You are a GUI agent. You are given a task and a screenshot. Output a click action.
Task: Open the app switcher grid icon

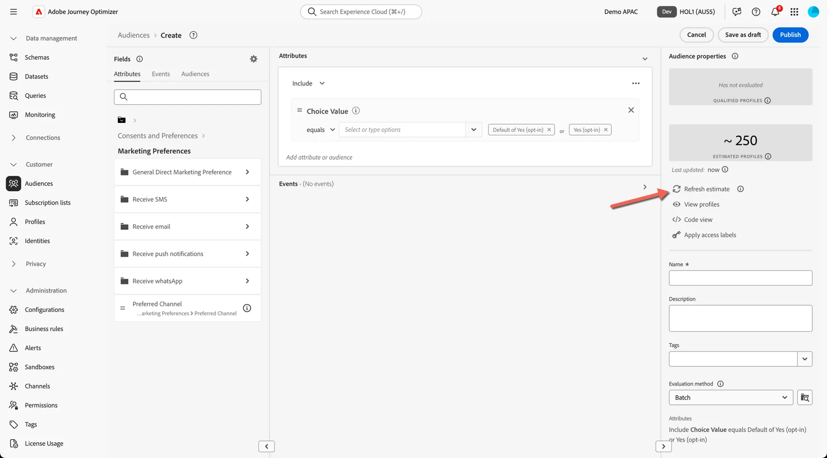click(794, 12)
